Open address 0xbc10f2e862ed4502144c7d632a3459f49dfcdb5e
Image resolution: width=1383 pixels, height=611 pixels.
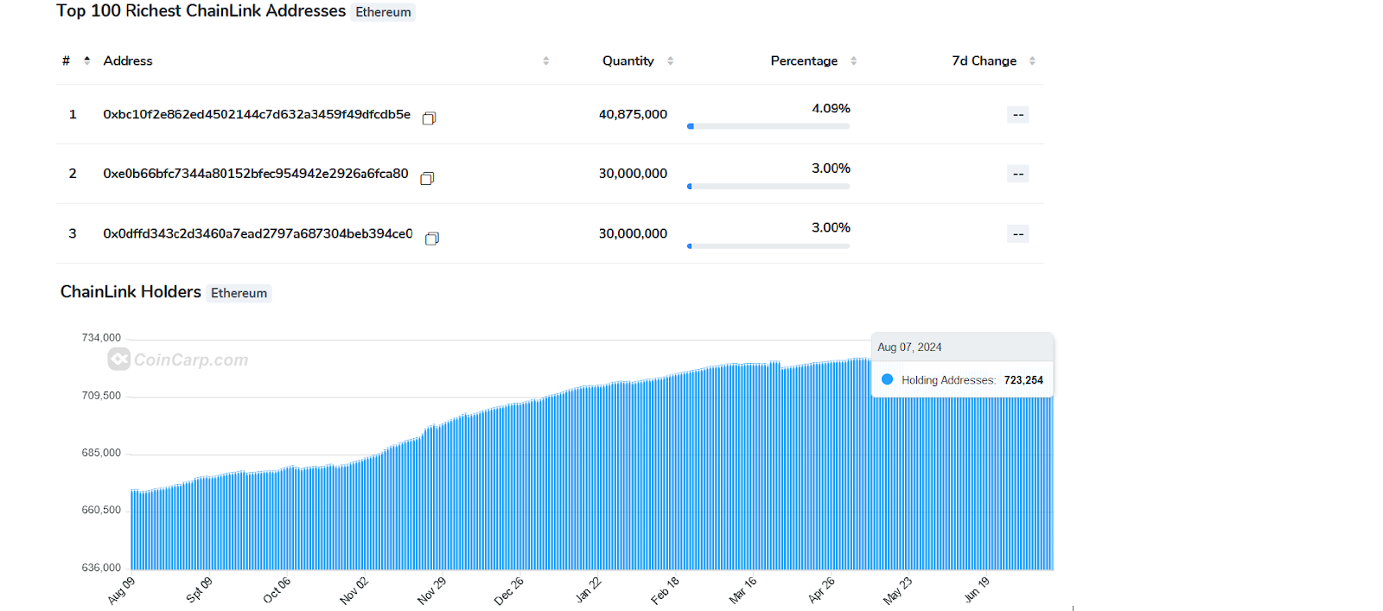(x=257, y=114)
